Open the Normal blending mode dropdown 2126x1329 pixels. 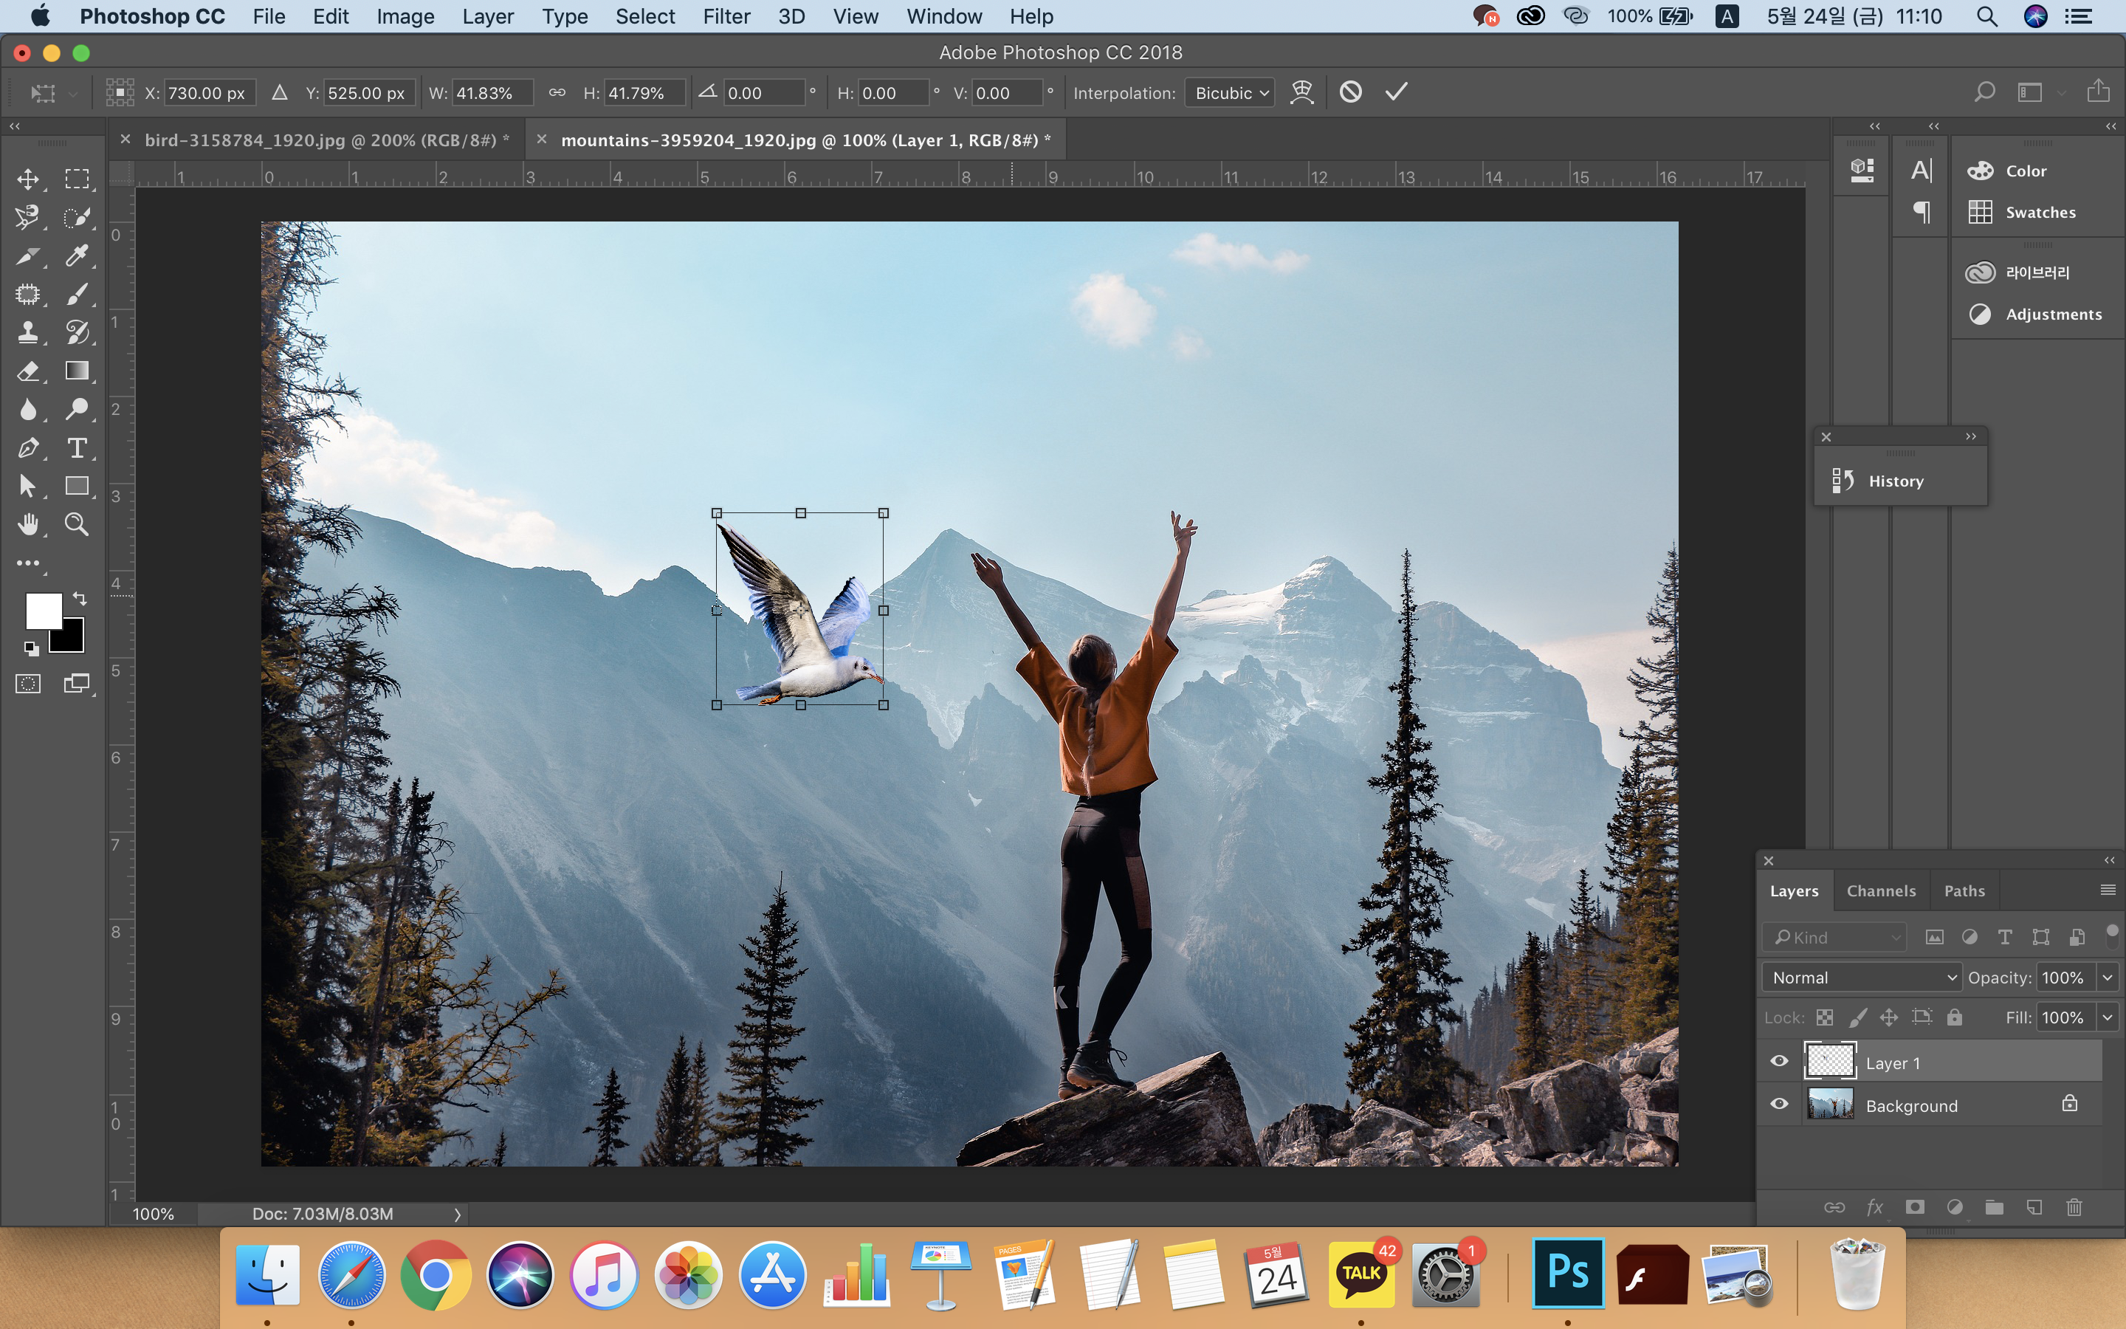1862,978
